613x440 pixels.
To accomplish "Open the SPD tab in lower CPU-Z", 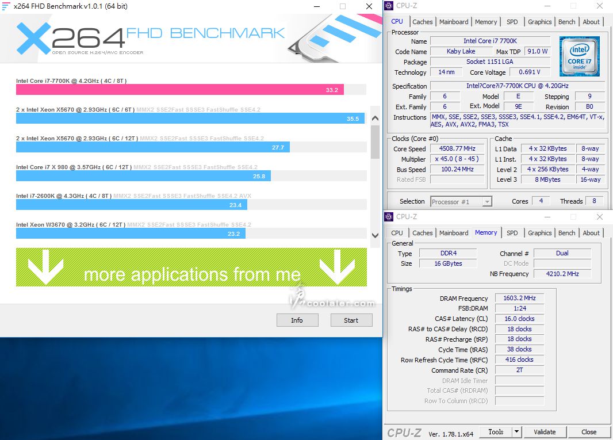I will (x=512, y=233).
